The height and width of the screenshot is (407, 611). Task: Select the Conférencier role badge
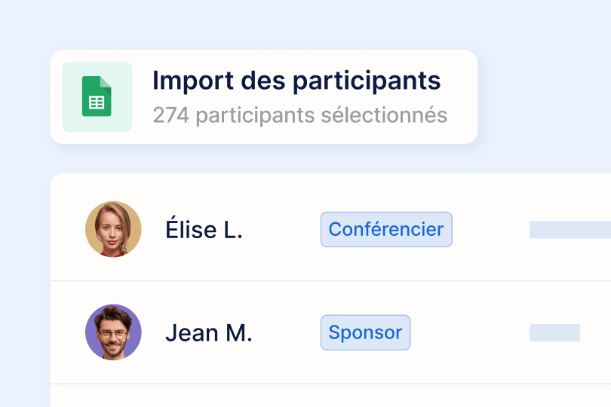tap(386, 229)
